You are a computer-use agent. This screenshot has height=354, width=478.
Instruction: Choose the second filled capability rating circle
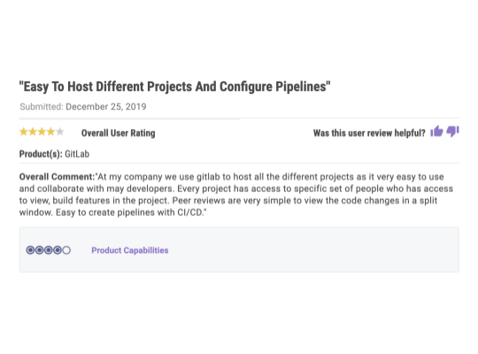tap(39, 250)
